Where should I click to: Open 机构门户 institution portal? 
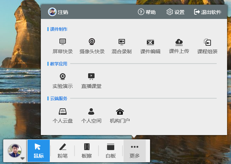tap(120, 115)
